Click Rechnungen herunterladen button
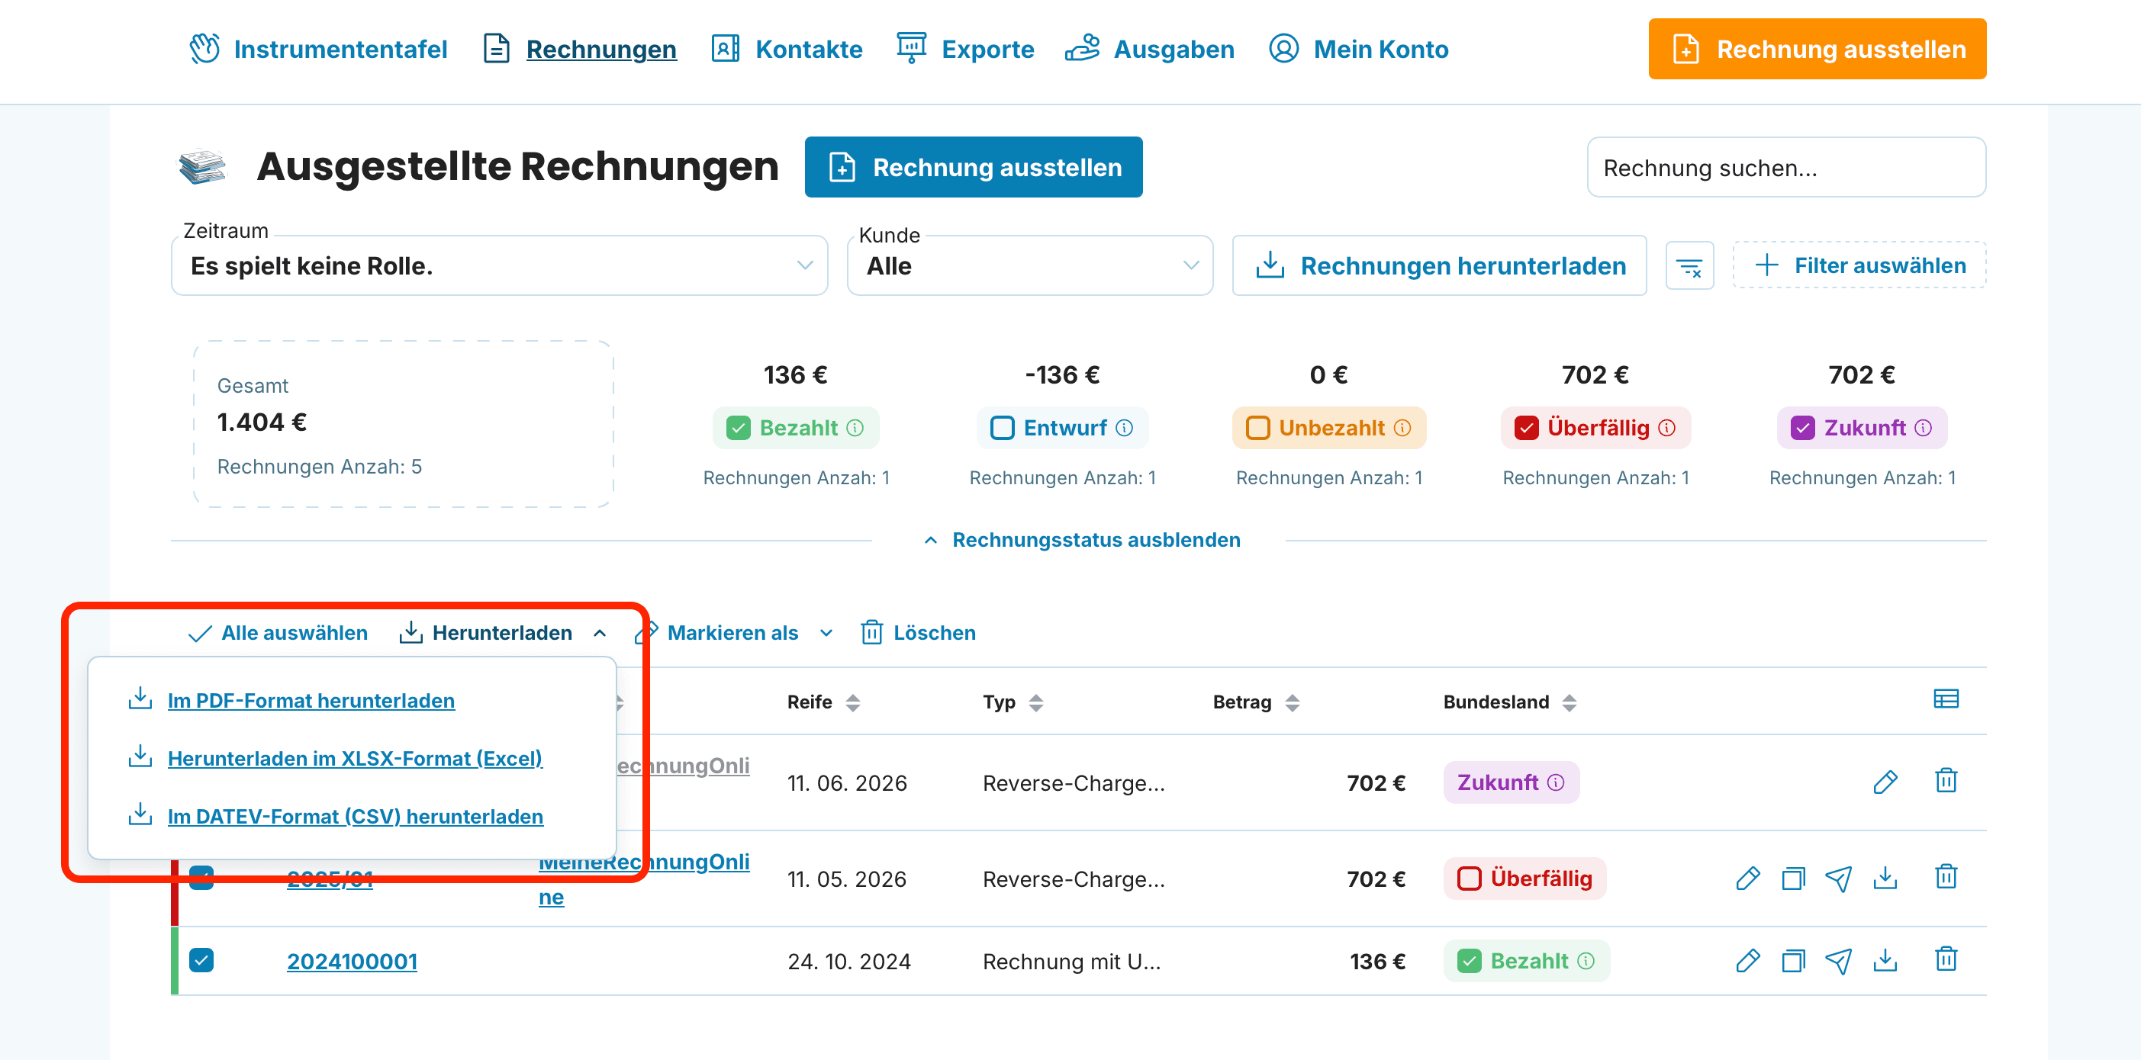The image size is (2141, 1060). pyautogui.click(x=1440, y=266)
